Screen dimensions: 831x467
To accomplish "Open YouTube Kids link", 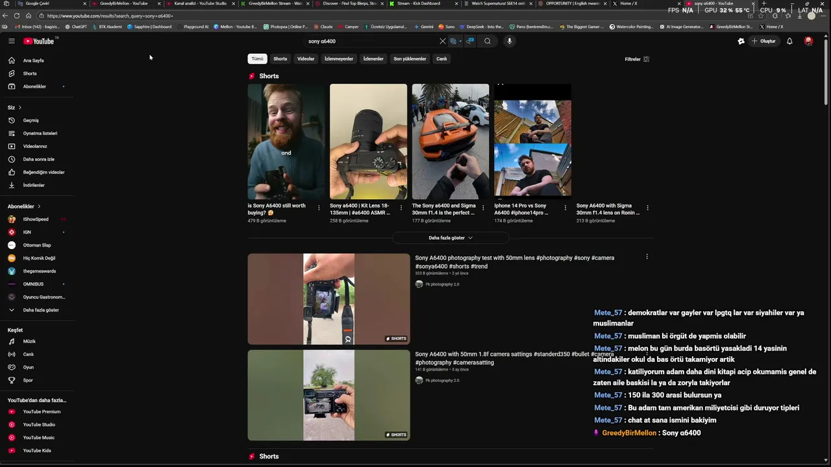I will [38, 450].
